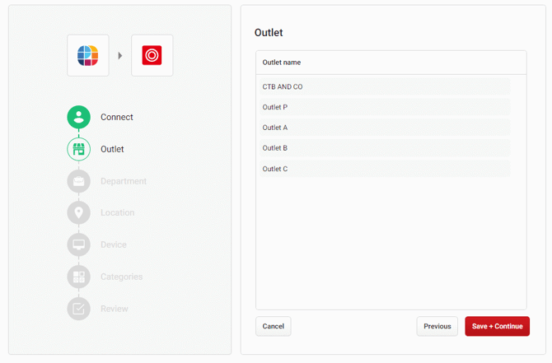The width and height of the screenshot is (552, 363).
Task: Click the Review step checkmark icon
Action: [x=78, y=309]
